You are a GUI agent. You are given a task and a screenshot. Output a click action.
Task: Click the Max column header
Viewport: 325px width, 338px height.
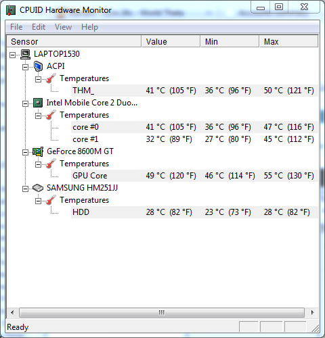coord(288,41)
